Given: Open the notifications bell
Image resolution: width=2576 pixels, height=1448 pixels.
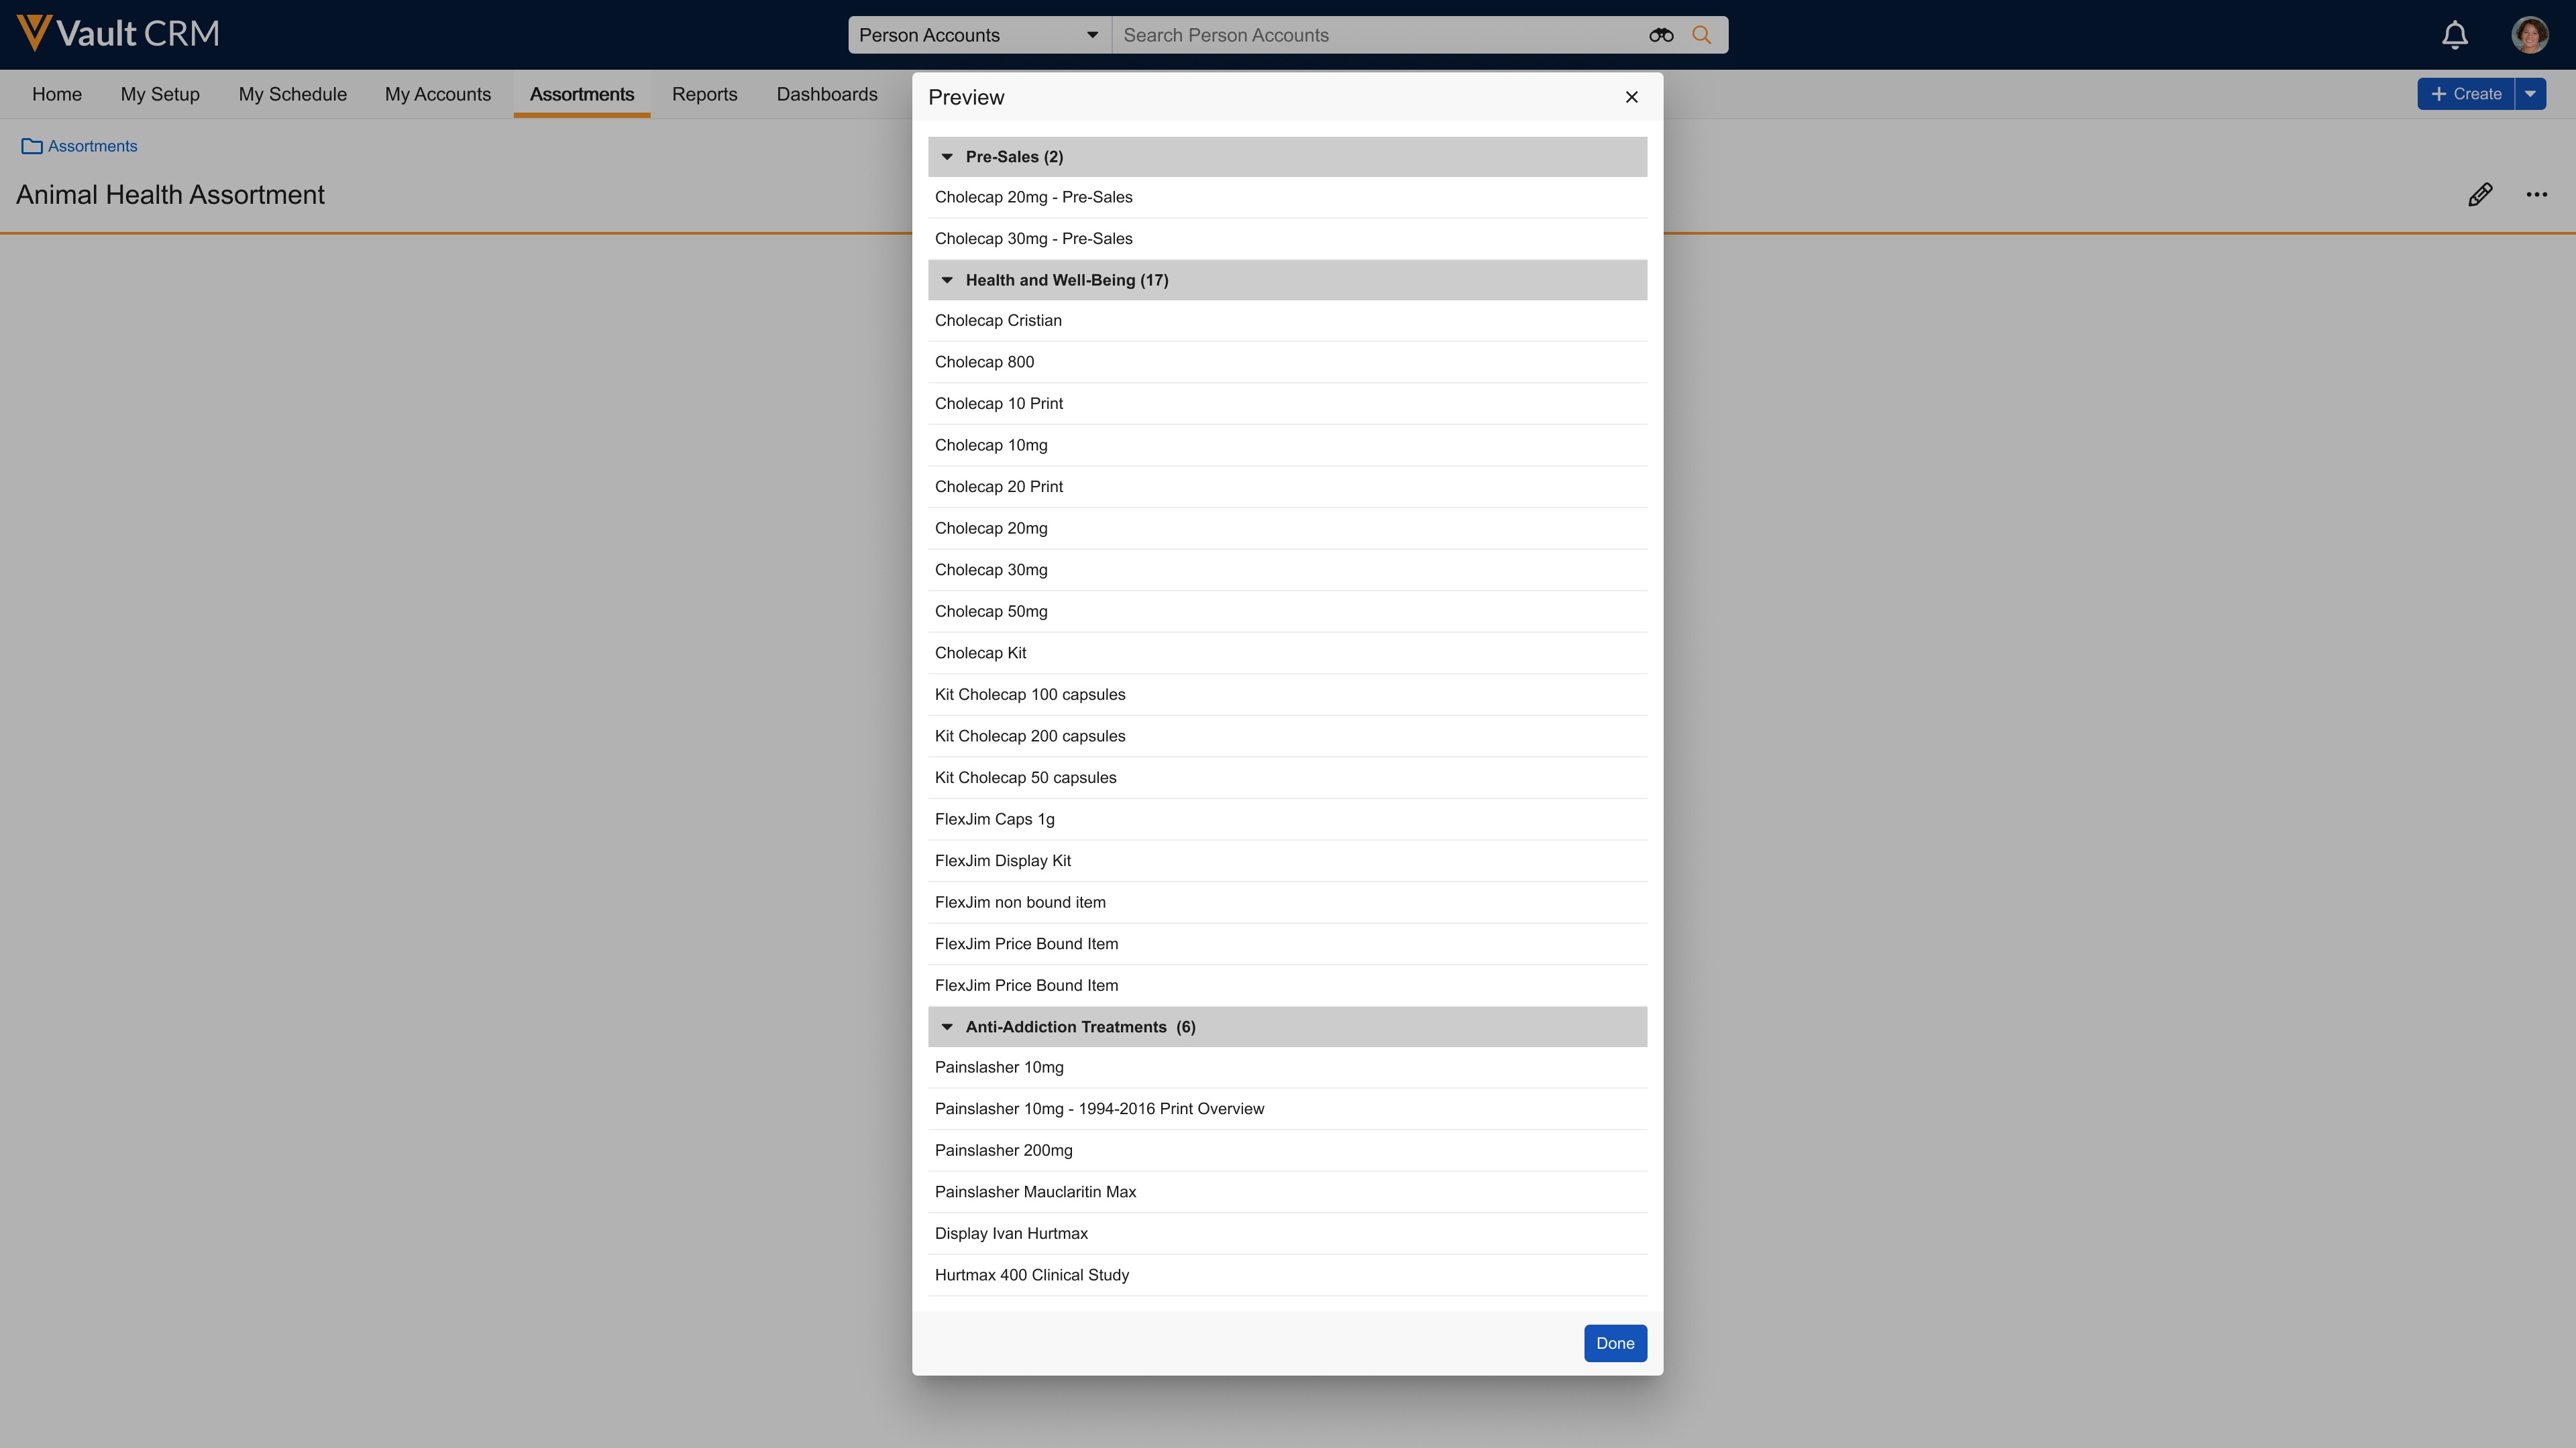Looking at the screenshot, I should [x=2454, y=35].
